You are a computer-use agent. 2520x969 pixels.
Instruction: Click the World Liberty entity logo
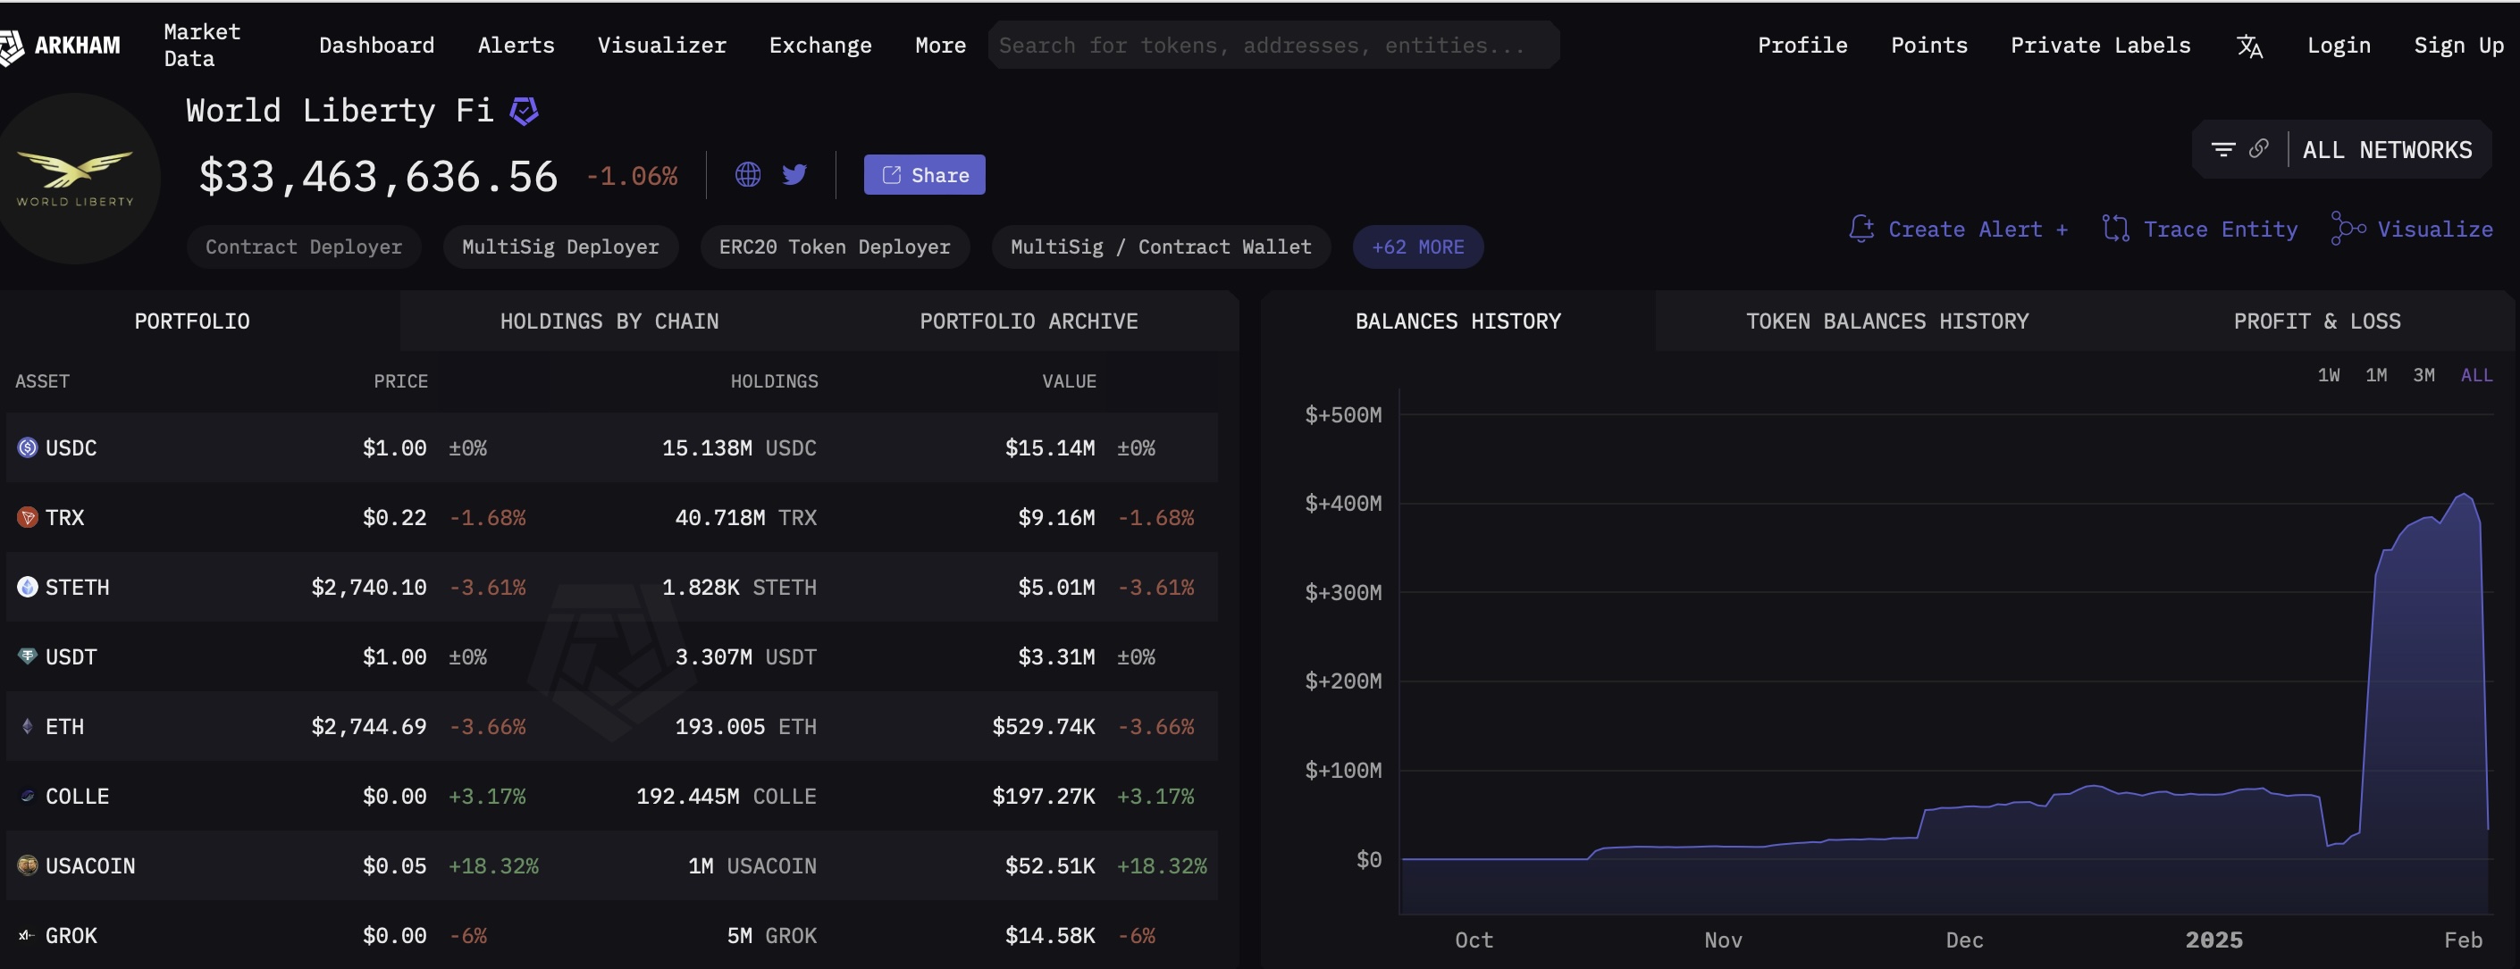(76, 179)
